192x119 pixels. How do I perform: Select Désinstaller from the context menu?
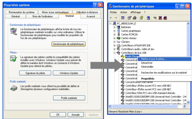tap(147, 67)
